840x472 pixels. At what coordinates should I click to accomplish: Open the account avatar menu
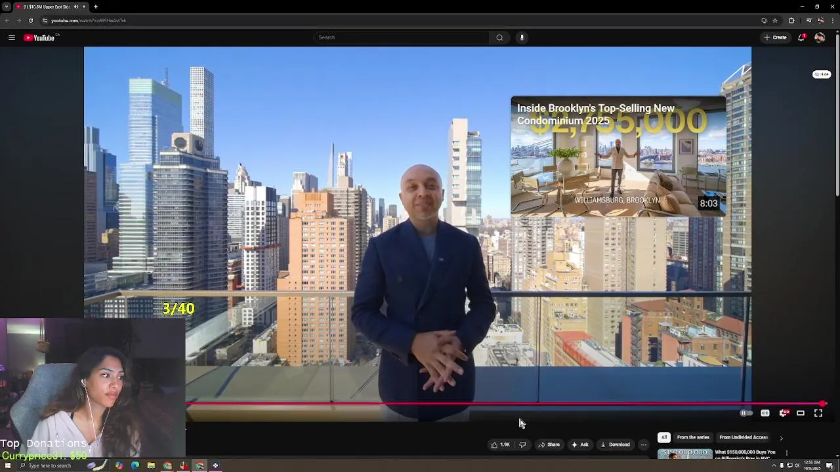click(x=820, y=37)
